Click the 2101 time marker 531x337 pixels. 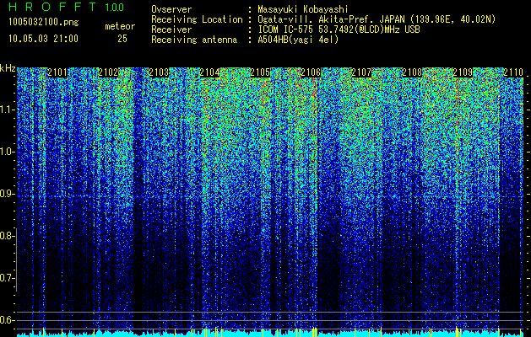(x=57, y=72)
